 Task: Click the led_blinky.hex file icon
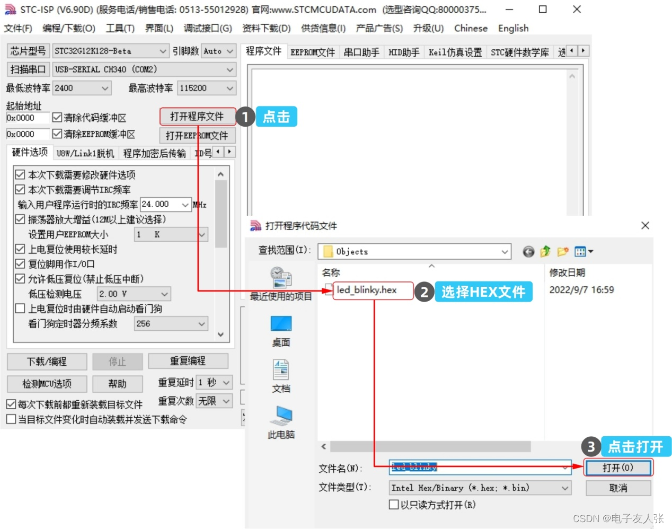click(x=329, y=289)
